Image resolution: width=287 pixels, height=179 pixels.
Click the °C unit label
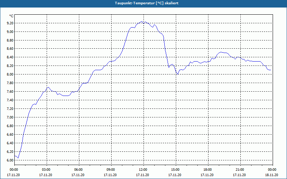(11, 16)
